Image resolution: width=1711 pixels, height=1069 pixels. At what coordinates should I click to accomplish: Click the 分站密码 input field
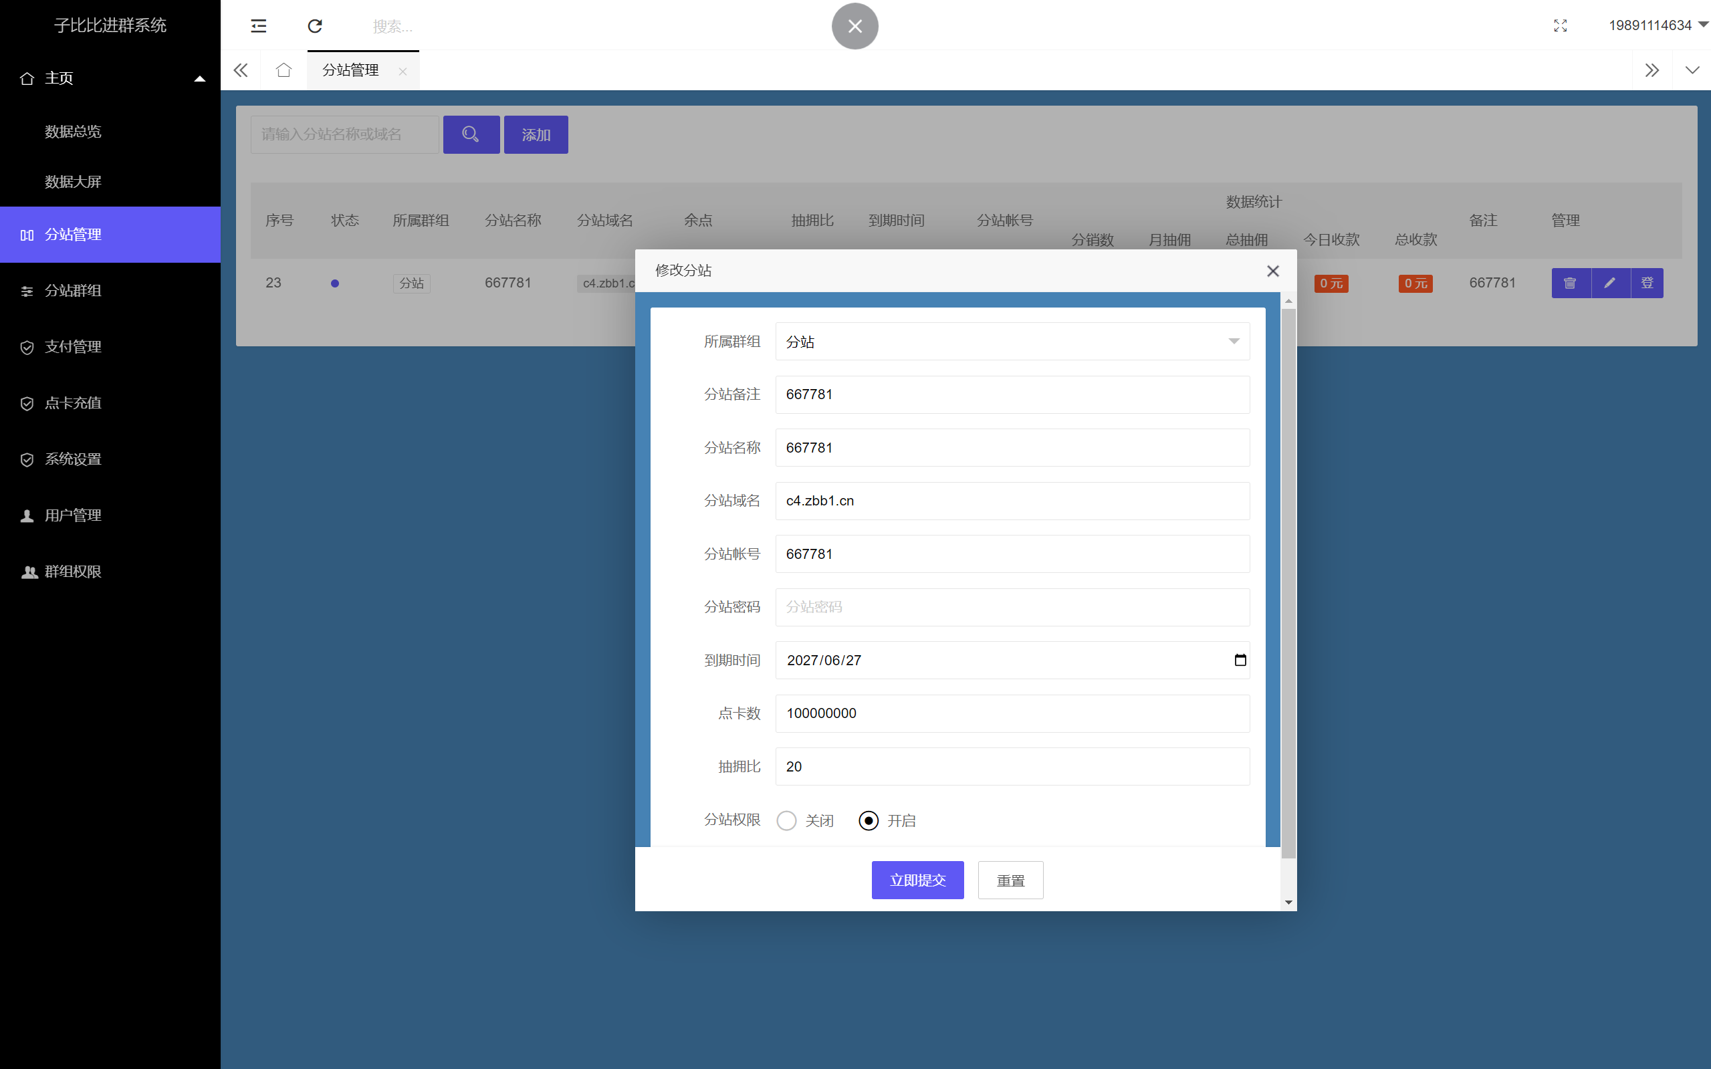1012,606
